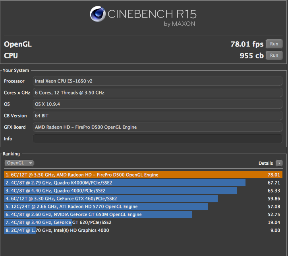Select ranking row 7 GeForce GT 620

143,222
